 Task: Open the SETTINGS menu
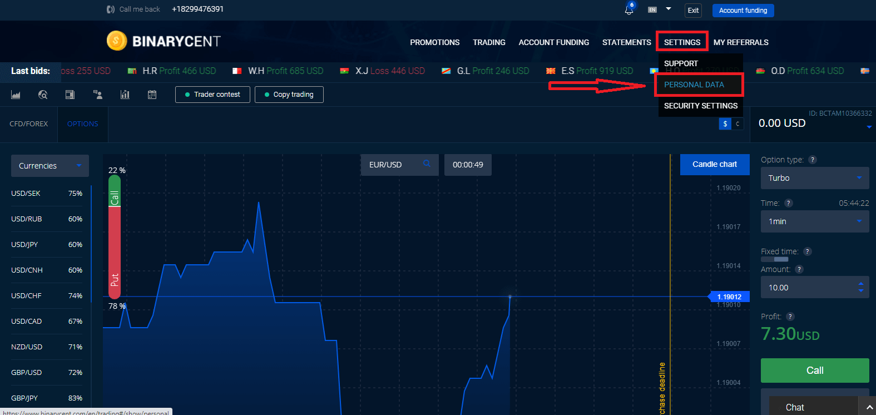pos(682,42)
